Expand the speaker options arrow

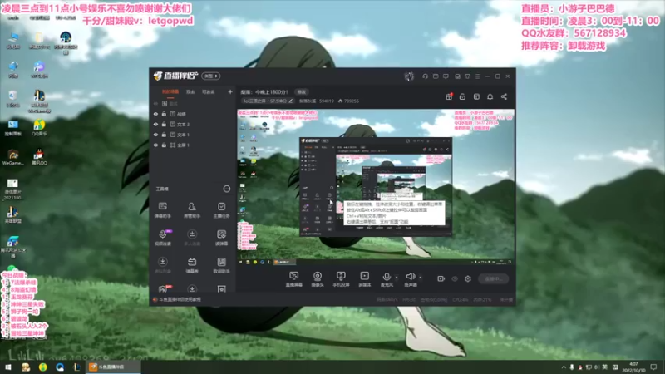pos(421,278)
